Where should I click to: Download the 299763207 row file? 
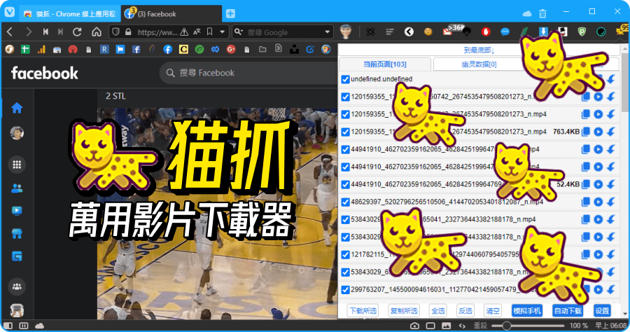pyautogui.click(x=611, y=289)
